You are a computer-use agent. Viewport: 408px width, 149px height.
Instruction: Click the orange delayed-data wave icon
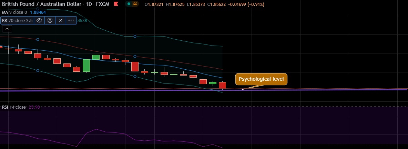coord(135,4)
